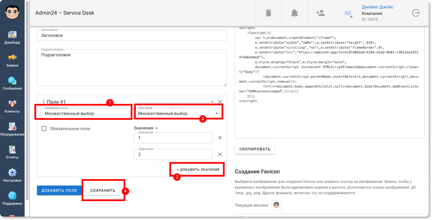Open notifications bell icon
The image size is (432, 220).
[x=295, y=13]
